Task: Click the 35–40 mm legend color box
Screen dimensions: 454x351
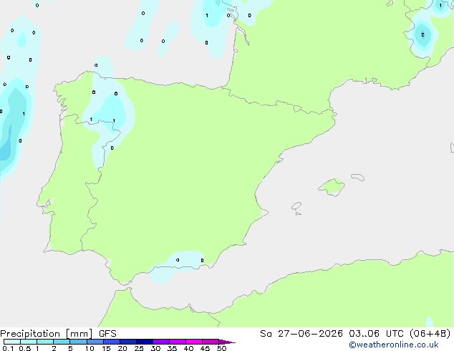Action: [178, 342]
